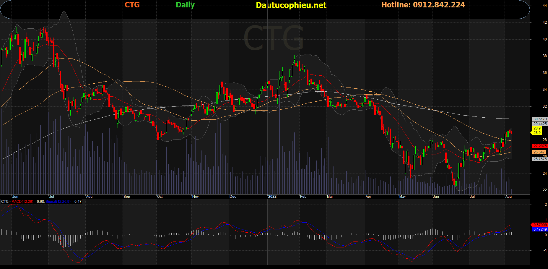Screen dimensions: 548x269
Task: Click the Sep marker on time axis
Action: tap(126, 197)
